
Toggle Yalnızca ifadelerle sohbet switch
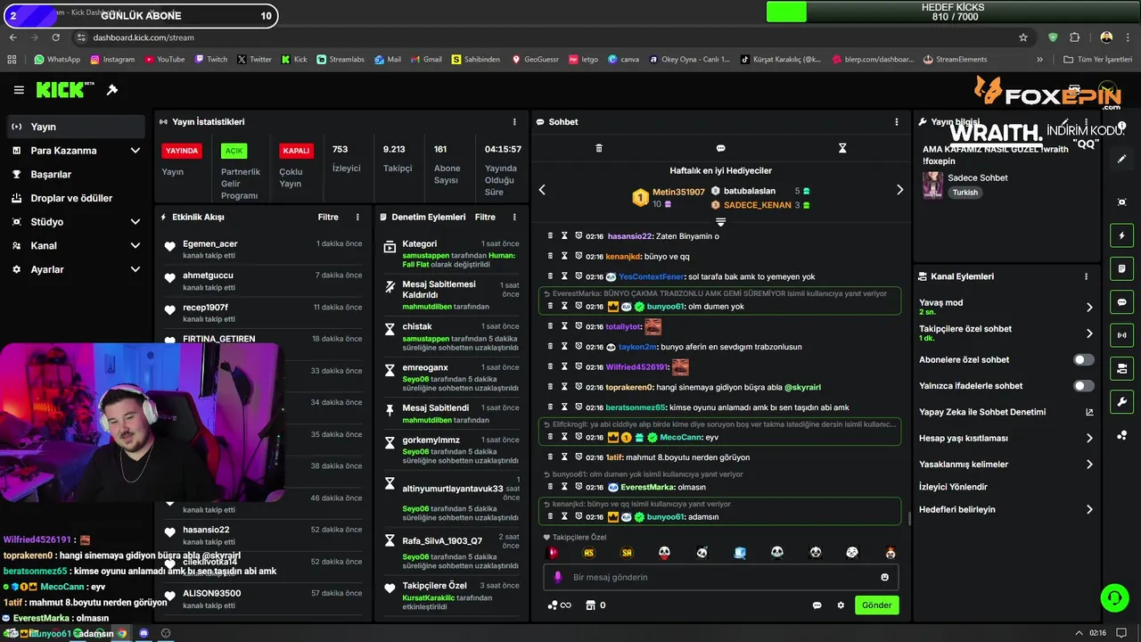tap(1083, 386)
